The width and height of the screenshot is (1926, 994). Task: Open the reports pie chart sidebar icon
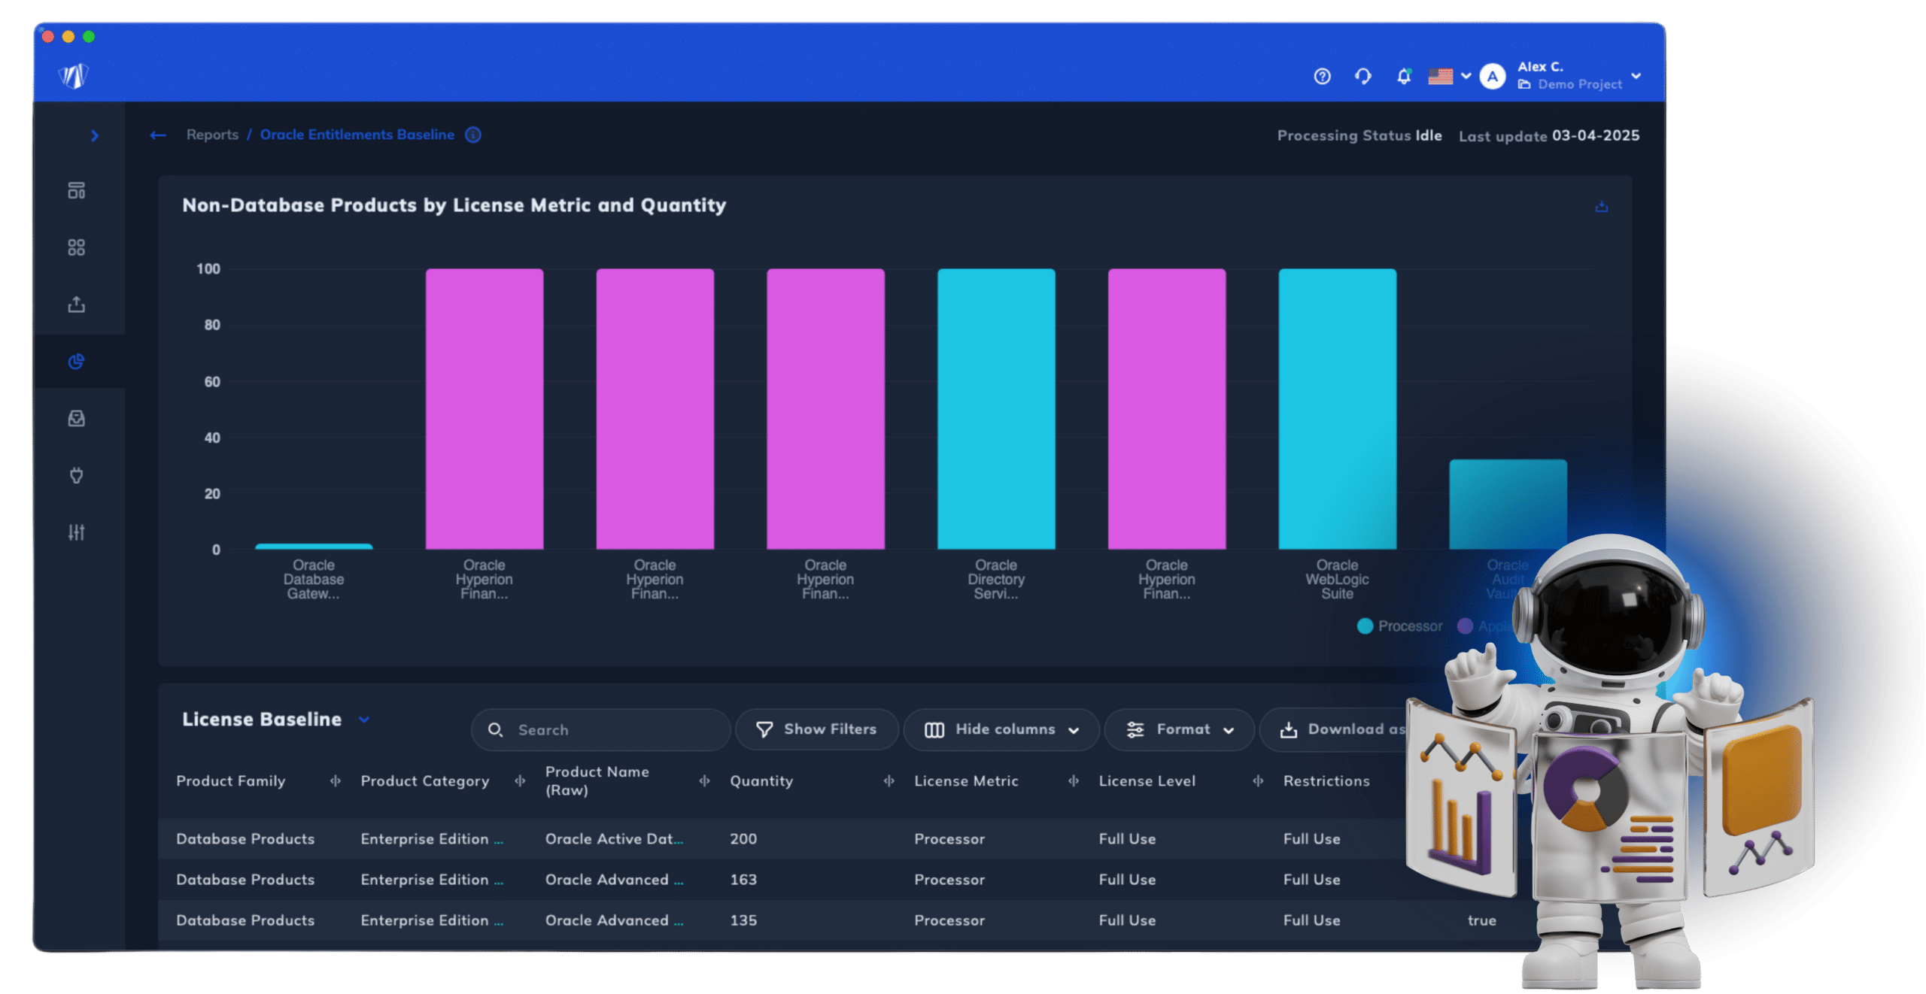point(76,362)
